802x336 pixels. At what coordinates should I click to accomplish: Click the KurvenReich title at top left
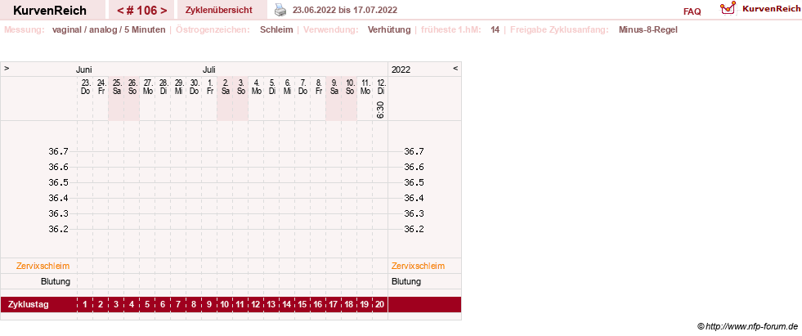click(x=50, y=11)
